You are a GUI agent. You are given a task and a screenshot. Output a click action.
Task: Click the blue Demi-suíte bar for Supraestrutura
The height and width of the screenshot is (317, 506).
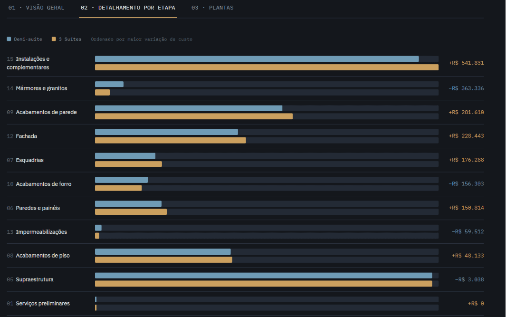[x=263, y=275]
